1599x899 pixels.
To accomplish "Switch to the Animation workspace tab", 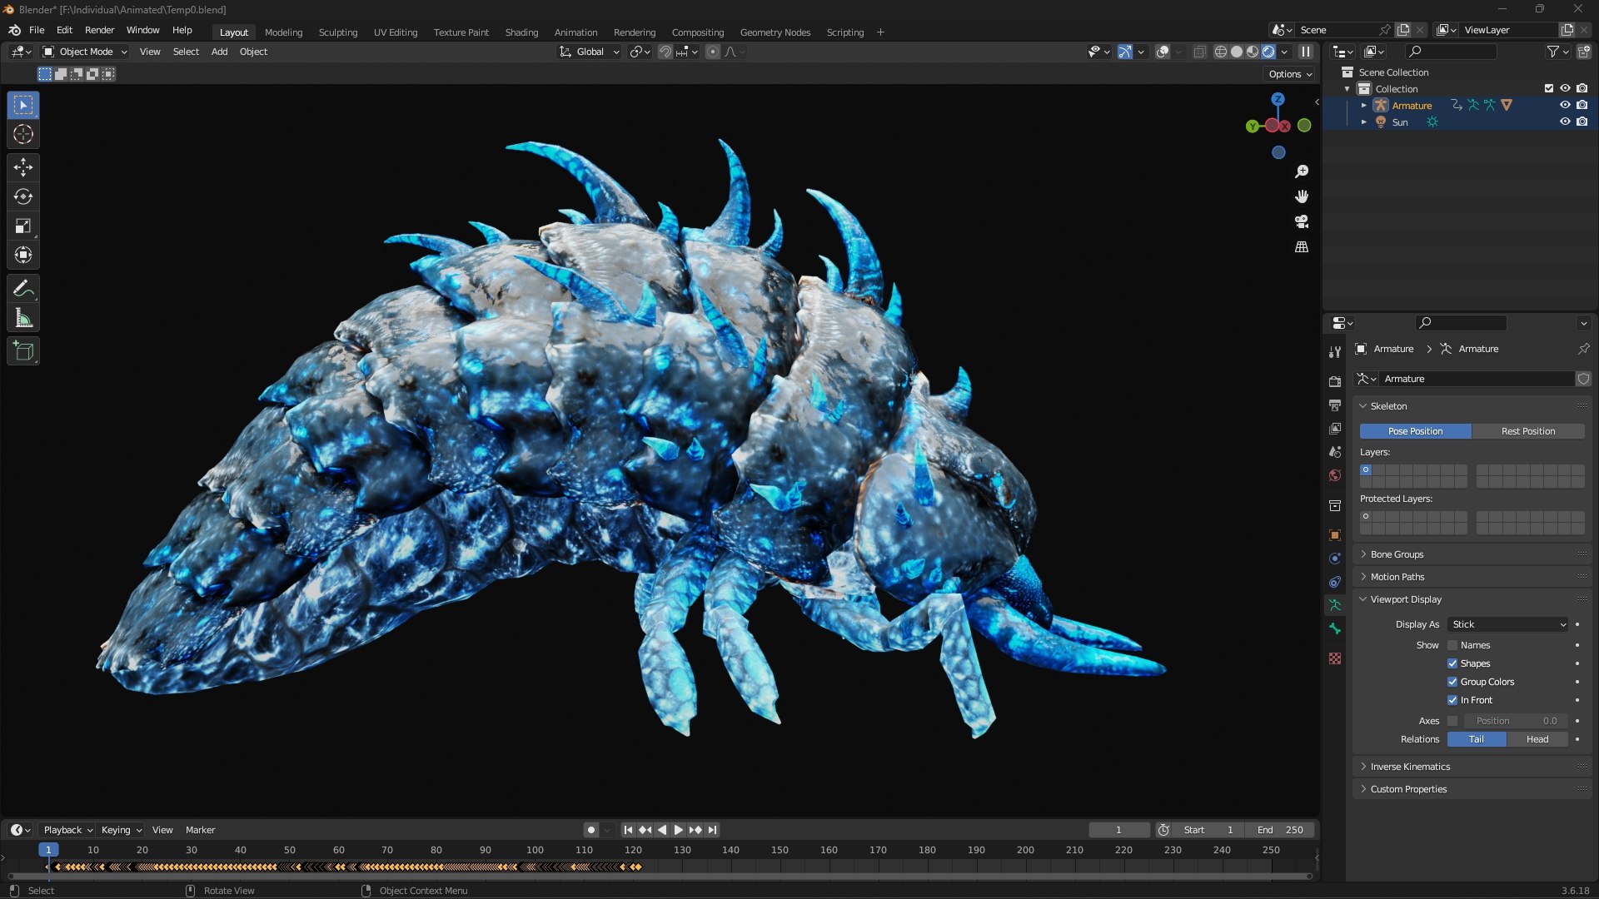I will click(575, 32).
